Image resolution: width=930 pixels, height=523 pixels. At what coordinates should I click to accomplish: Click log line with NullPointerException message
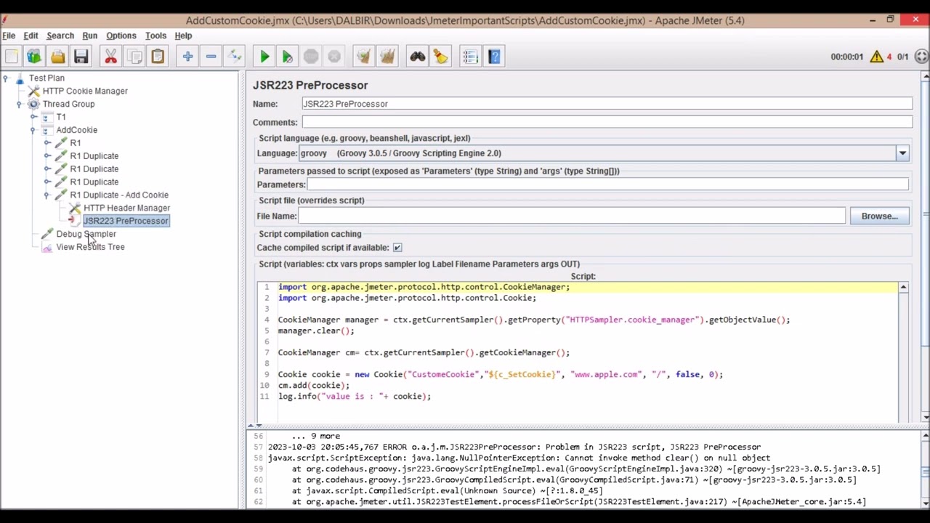coord(519,458)
